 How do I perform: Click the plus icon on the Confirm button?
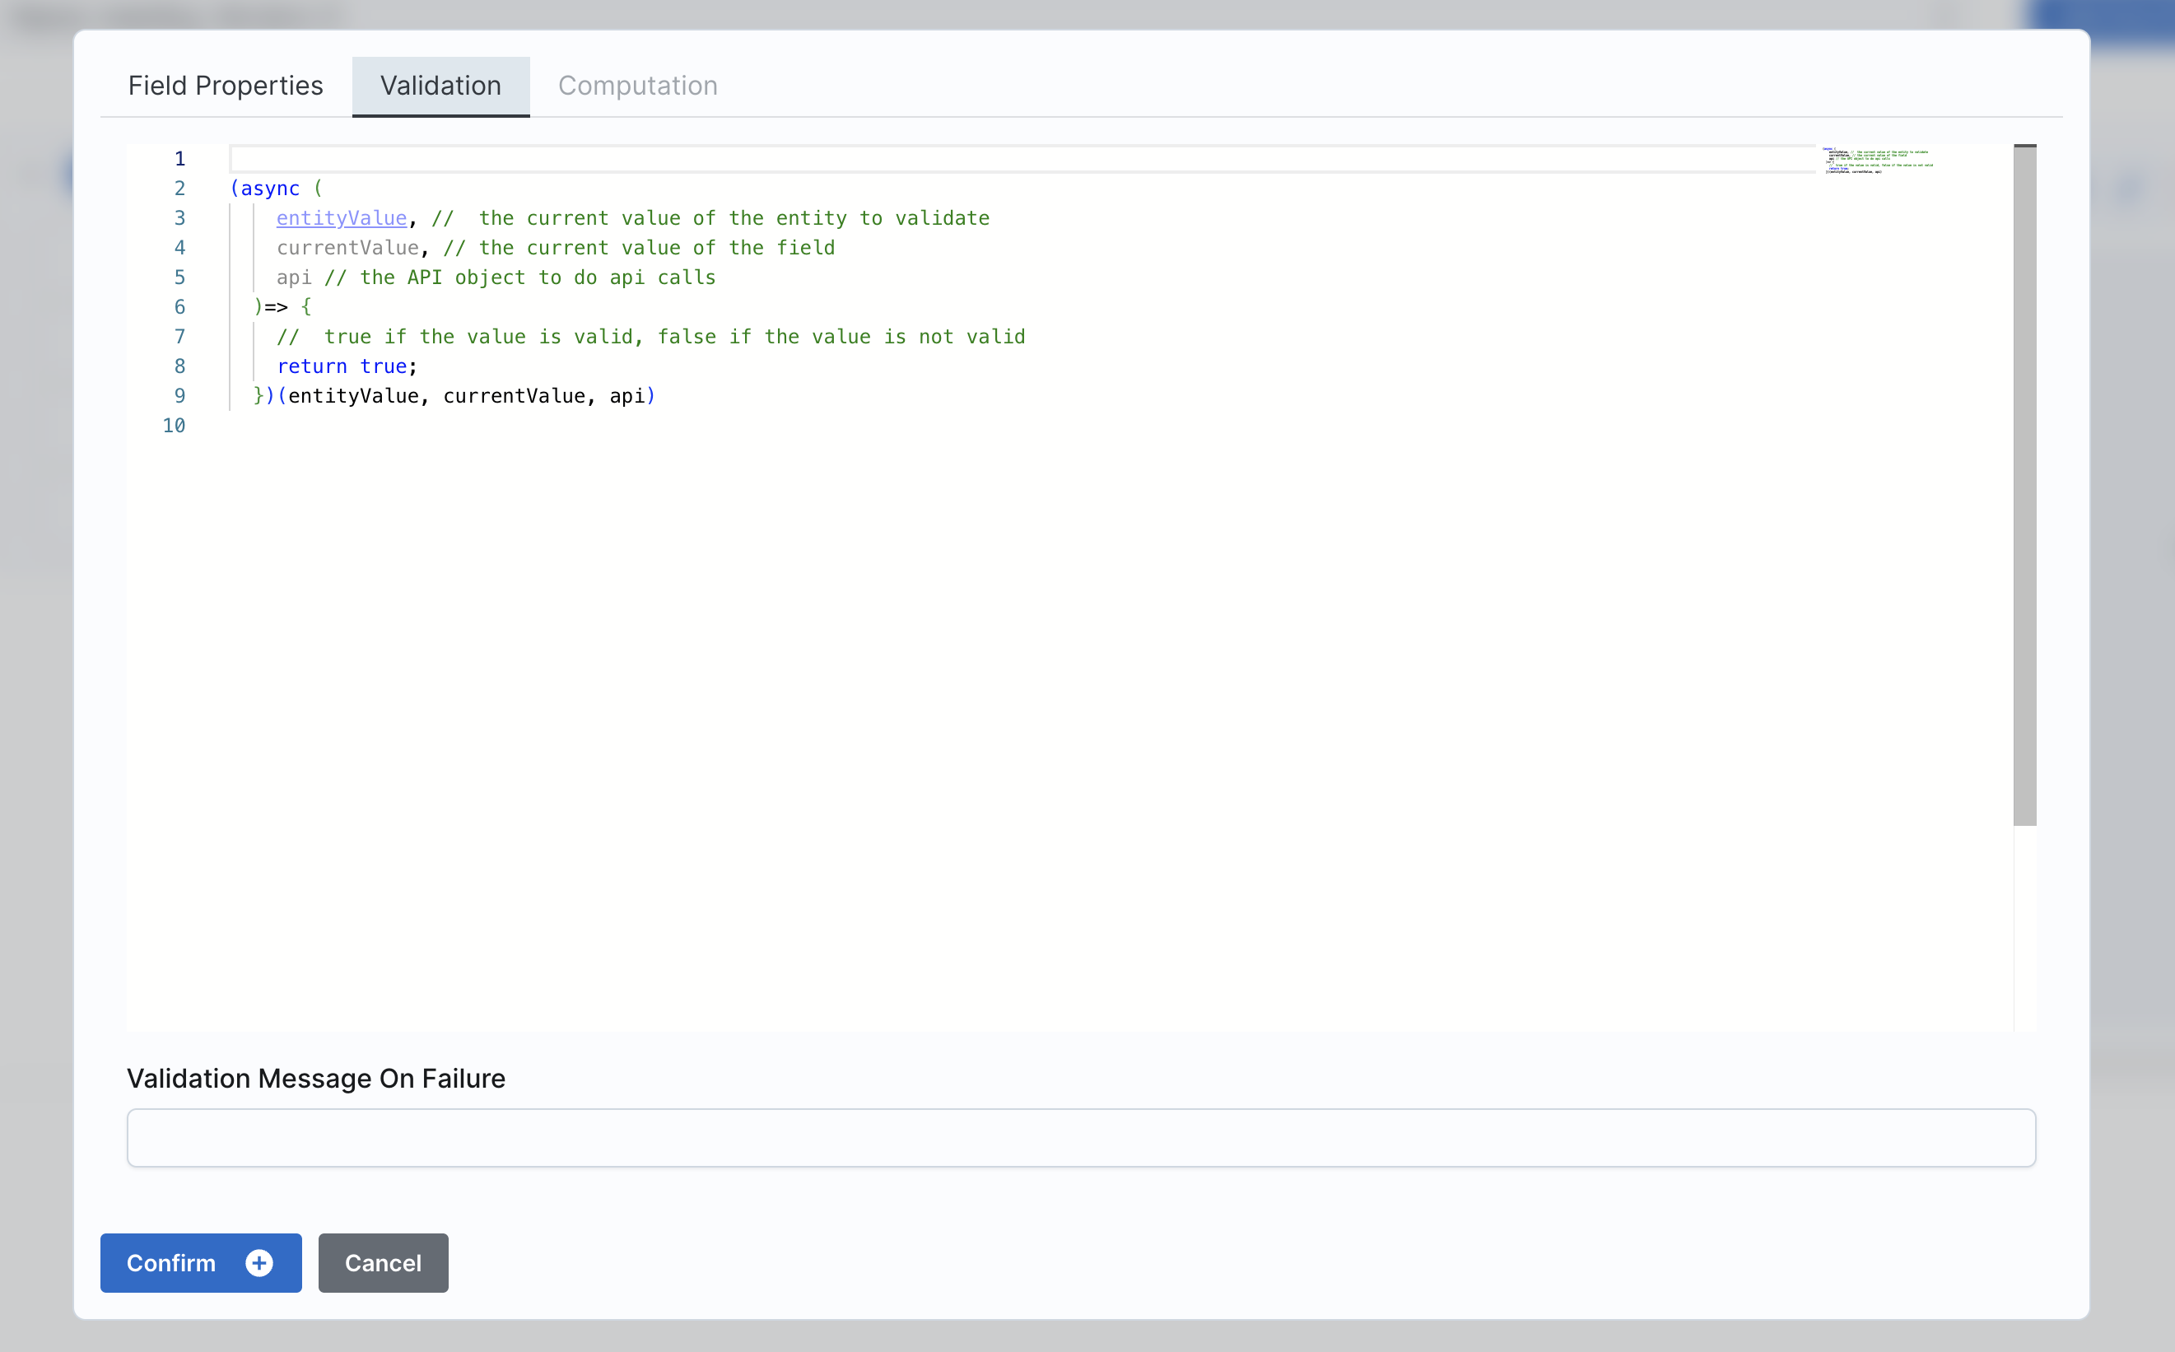258,1263
